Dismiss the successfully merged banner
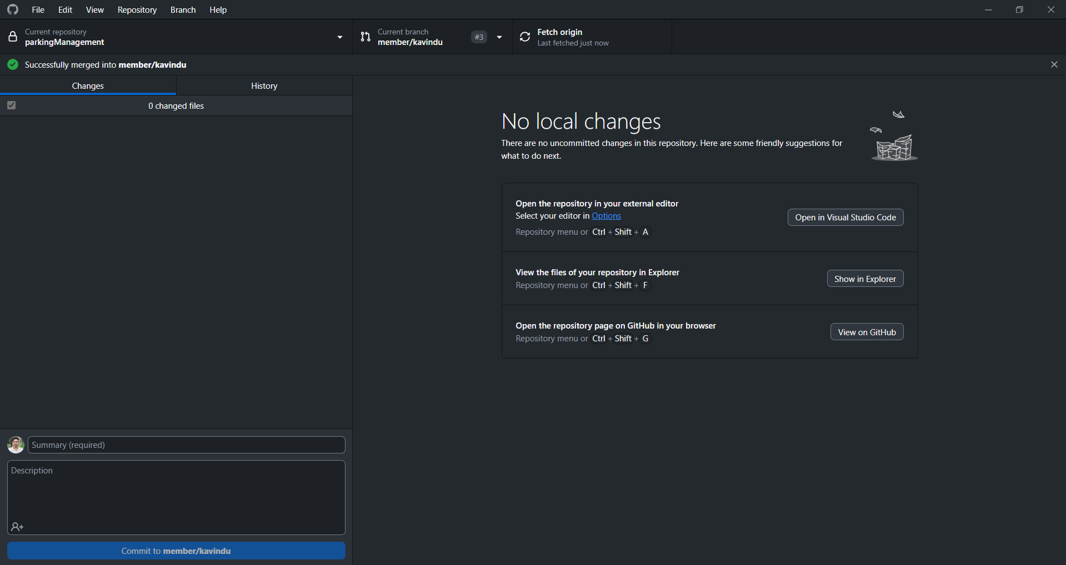This screenshot has width=1066, height=565. pyautogui.click(x=1054, y=65)
